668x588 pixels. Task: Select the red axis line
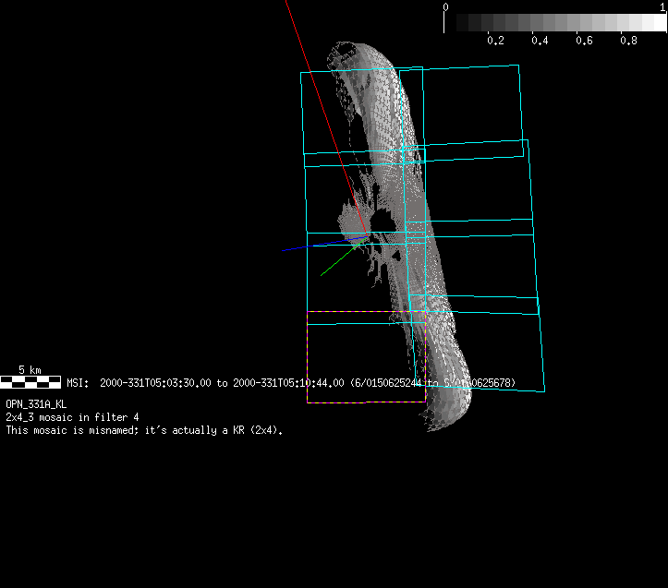[x=323, y=111]
